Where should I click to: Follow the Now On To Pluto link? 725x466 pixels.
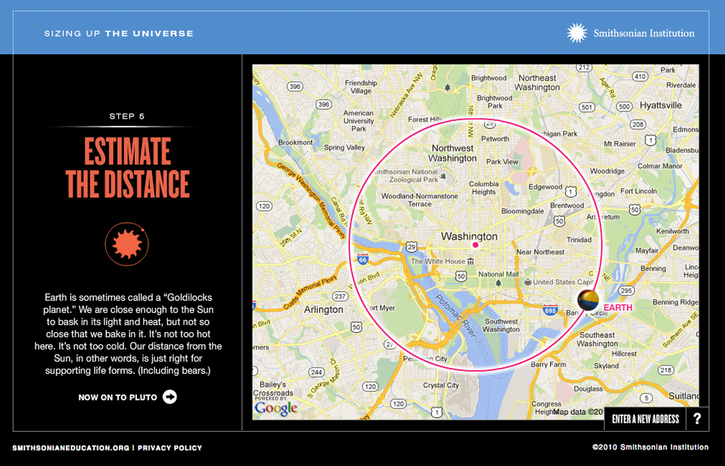tap(118, 397)
